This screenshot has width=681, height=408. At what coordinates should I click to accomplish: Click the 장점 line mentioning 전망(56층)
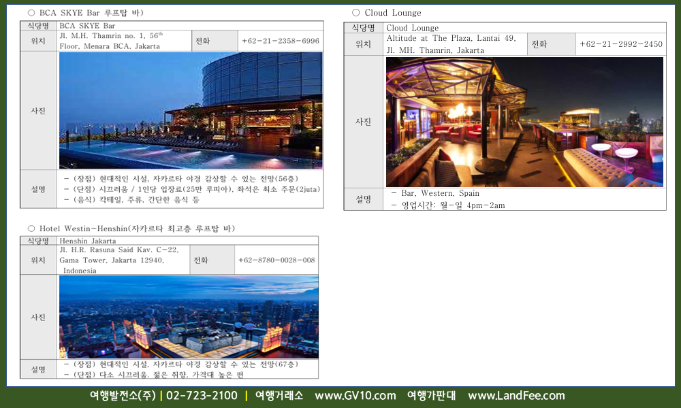181,179
